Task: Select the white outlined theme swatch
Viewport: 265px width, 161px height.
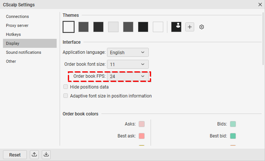Action: click(x=69, y=27)
